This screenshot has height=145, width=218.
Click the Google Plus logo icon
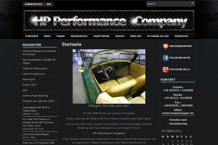(x=166, y=70)
